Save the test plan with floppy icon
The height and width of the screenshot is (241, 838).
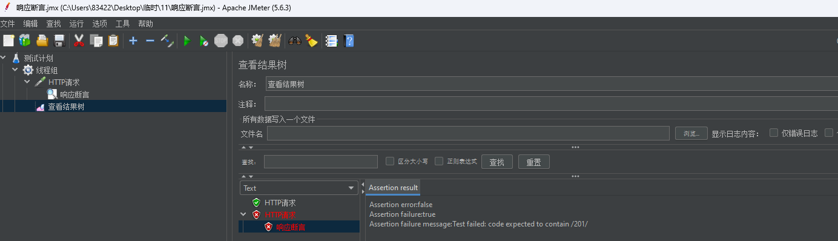point(59,41)
